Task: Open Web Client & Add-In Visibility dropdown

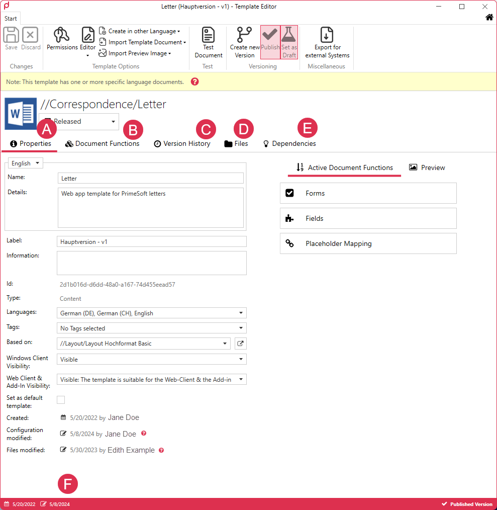Action: 151,379
